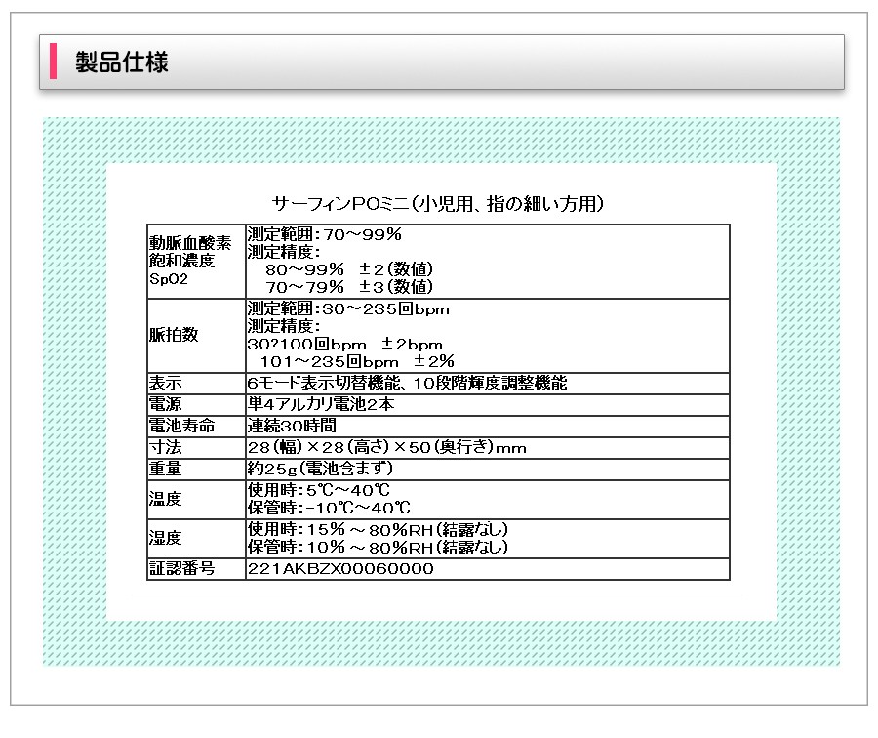Click the 製品仕様 section heading
Screen dimensions: 878x738
pyautogui.click(x=122, y=61)
